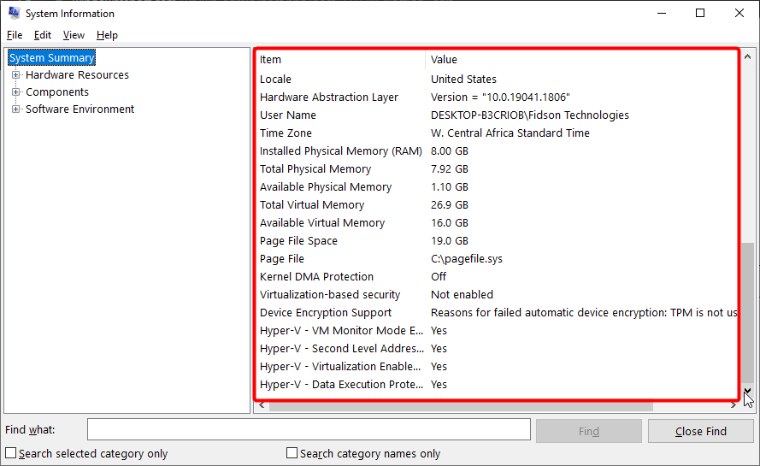Select the Hardware Abstraction Layer row
This screenshot has height=466, width=760.
pyautogui.click(x=497, y=97)
